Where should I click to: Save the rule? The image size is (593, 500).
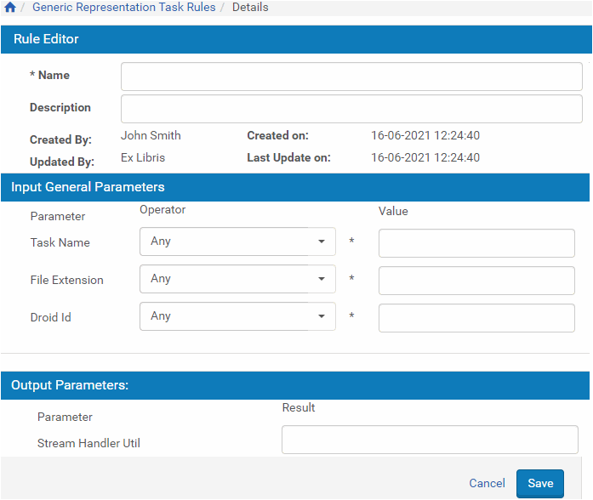(x=540, y=483)
